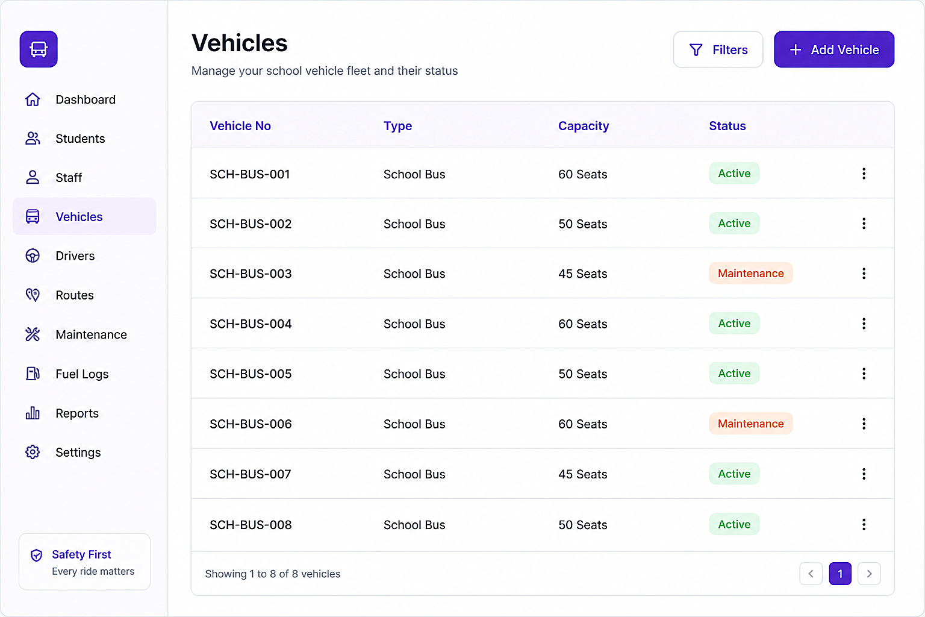Open the three-dot menu for SCH-BUS-008
The width and height of the screenshot is (925, 617).
[x=864, y=524]
